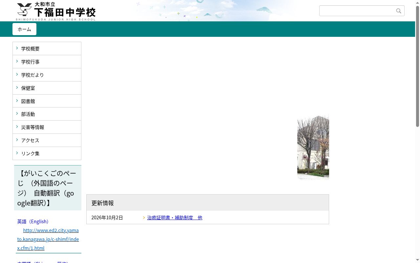This screenshot has height=263, width=420.
Task: Click the がいこくごのページ heading box
Action: coord(48,188)
